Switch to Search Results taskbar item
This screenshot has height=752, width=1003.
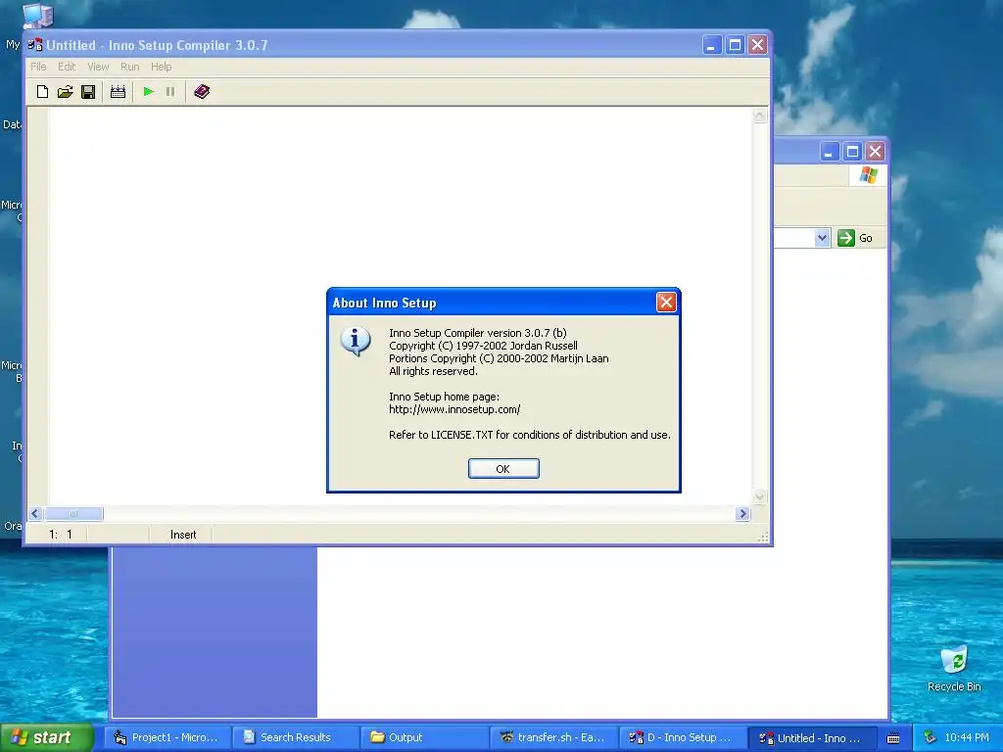click(296, 737)
